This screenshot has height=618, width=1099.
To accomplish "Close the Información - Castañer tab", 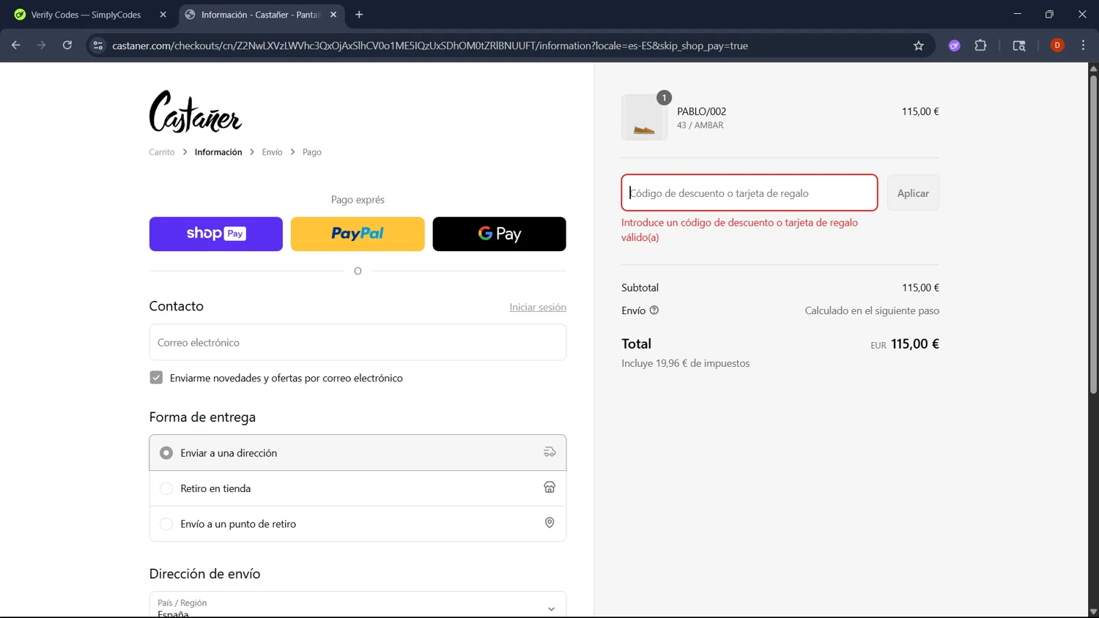I will click(x=333, y=15).
